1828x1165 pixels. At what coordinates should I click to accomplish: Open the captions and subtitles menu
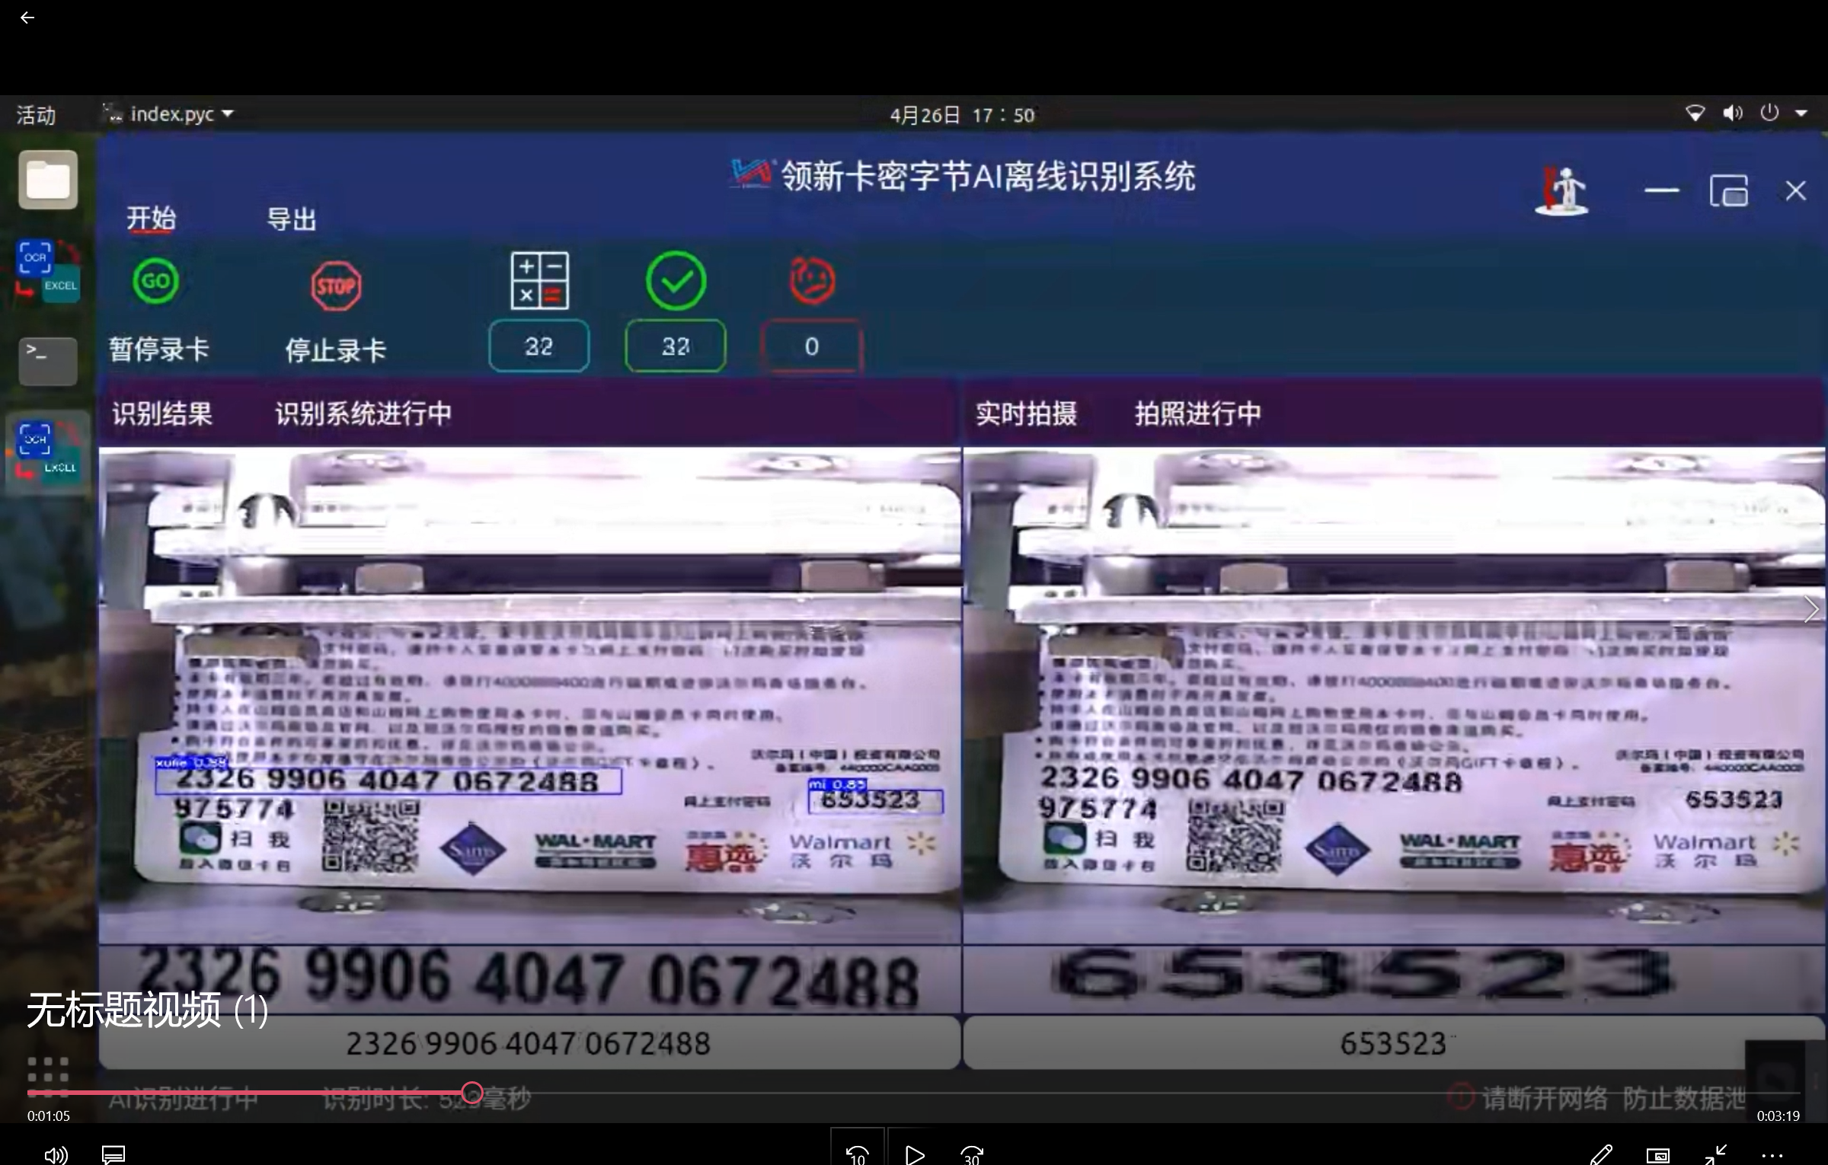[x=113, y=1154]
